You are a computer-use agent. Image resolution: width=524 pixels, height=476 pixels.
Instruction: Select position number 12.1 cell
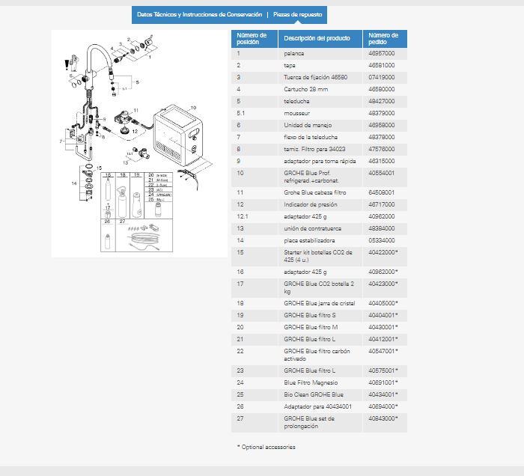[255, 217]
